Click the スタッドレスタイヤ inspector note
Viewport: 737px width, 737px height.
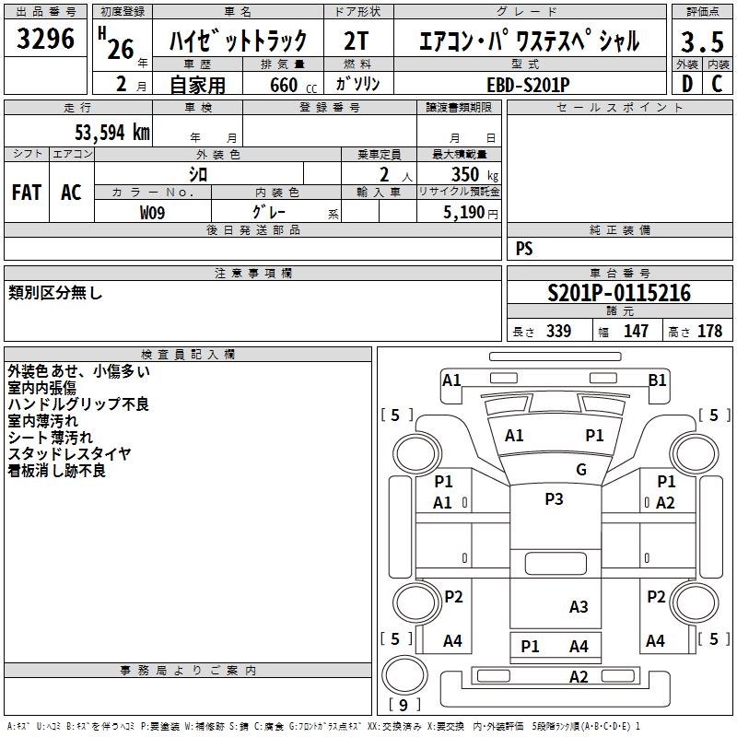tap(70, 453)
